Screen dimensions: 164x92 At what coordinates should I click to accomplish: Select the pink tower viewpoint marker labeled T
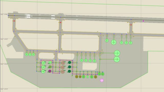pos(102,80)
